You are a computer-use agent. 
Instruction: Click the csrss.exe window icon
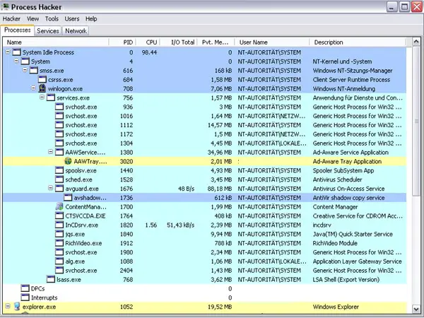pyautogui.click(x=42, y=79)
